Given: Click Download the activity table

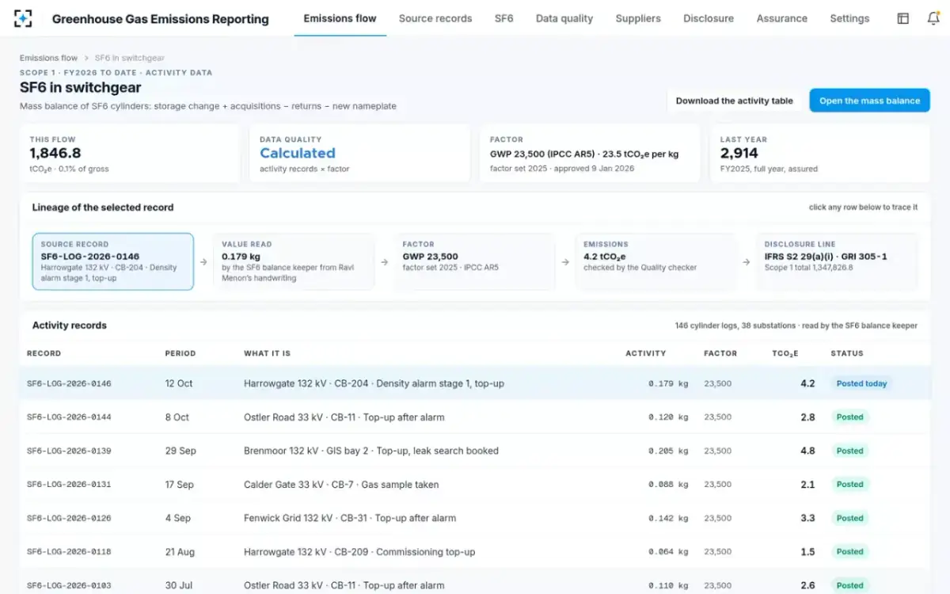Looking at the screenshot, I should click(735, 101).
